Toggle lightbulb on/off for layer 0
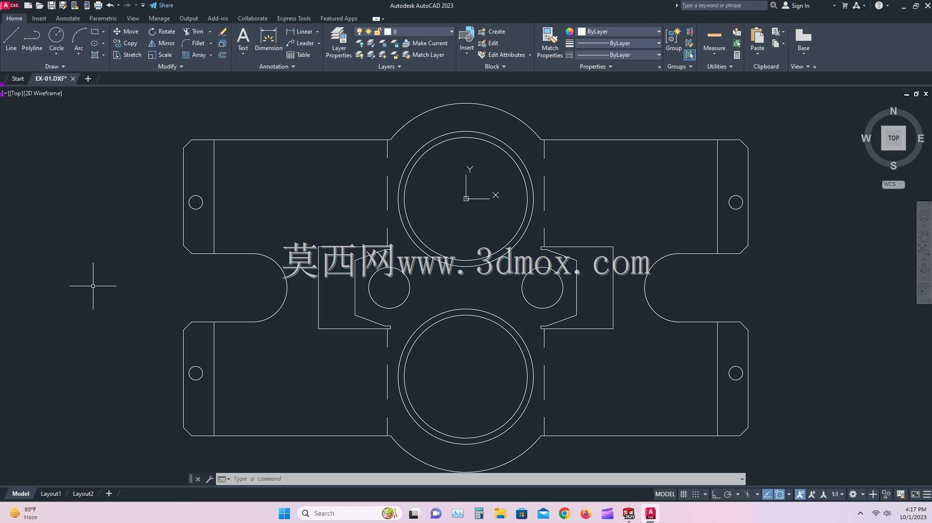Image resolution: width=932 pixels, height=523 pixels. click(x=359, y=31)
